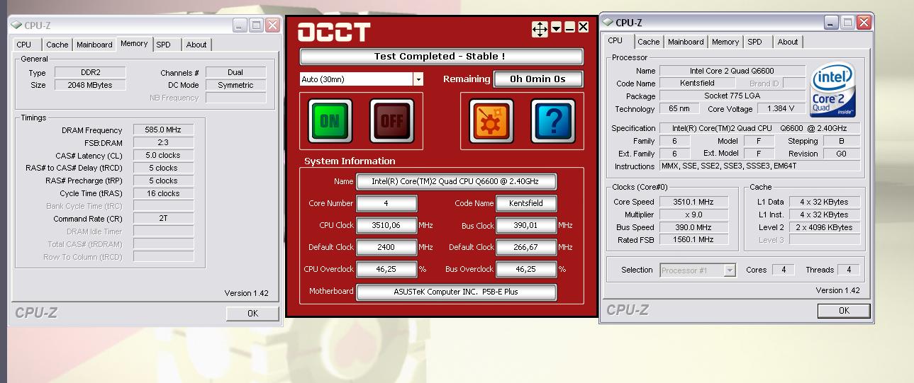914x383 pixels.
Task: Click the Package value Socket 775 LGA
Action: (x=732, y=96)
